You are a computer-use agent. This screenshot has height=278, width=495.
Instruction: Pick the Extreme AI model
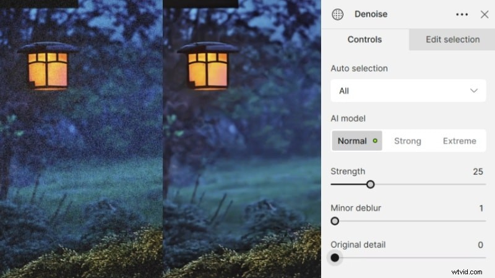point(459,141)
